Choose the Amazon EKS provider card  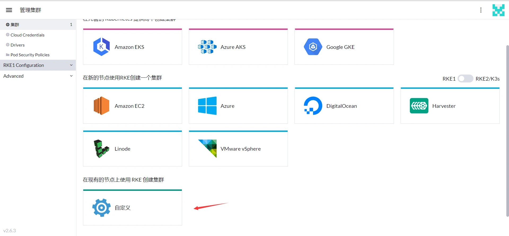pyautogui.click(x=133, y=47)
